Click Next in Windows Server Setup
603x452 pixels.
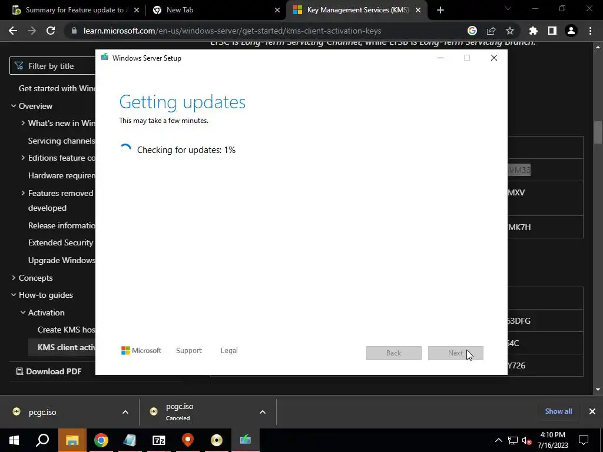pyautogui.click(x=455, y=353)
